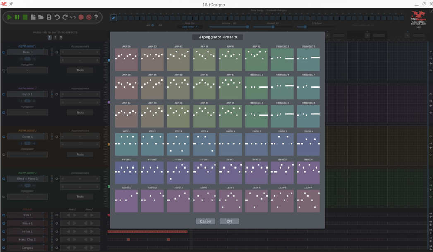
Task: Select the LEAP 1 arpeggiator preset
Action: (230, 201)
